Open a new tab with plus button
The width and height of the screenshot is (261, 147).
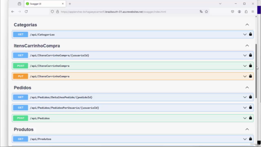pyautogui.click(x=70, y=4)
